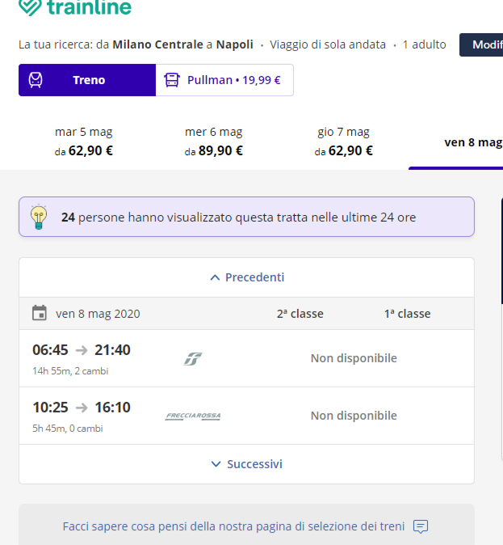Show later trains with Successivi
The image size is (503, 545).
(x=247, y=464)
